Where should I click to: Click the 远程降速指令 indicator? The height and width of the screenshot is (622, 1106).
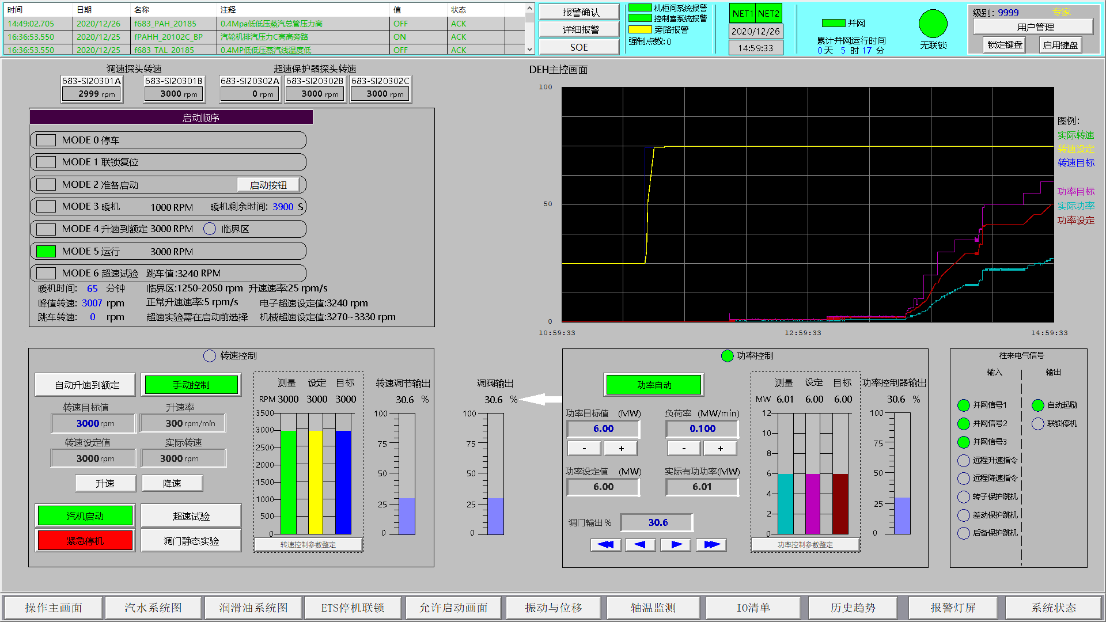(x=963, y=478)
